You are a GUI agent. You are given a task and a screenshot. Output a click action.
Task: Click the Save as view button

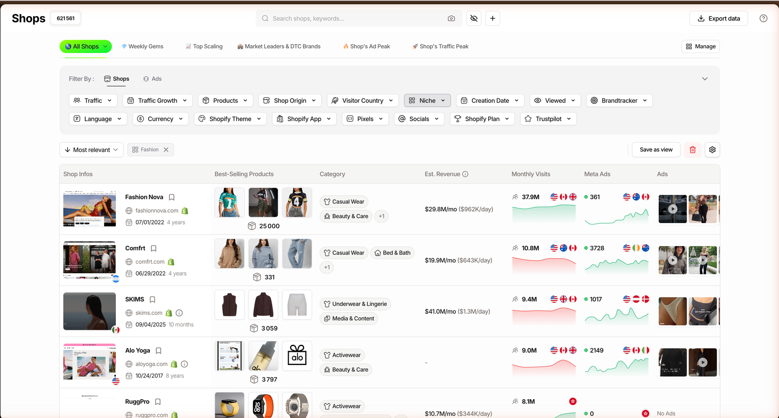(656, 150)
